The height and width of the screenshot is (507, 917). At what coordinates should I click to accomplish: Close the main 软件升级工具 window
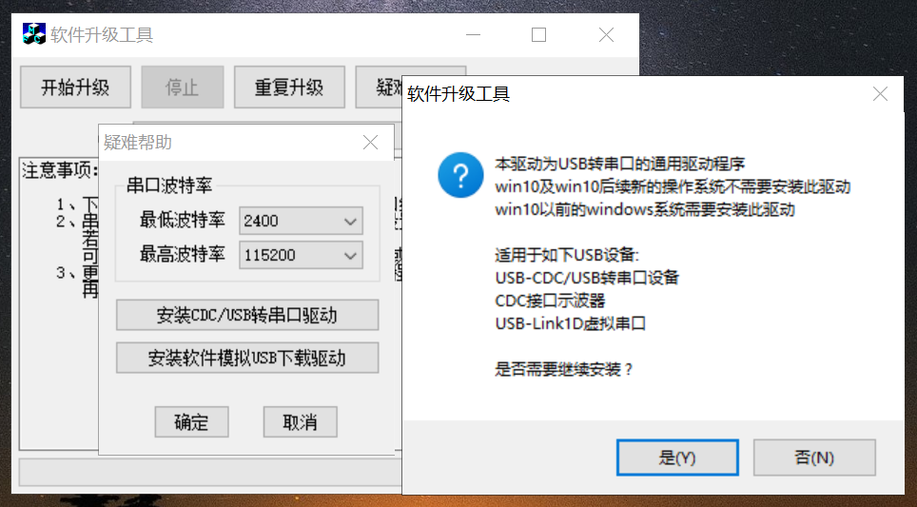[x=607, y=35]
